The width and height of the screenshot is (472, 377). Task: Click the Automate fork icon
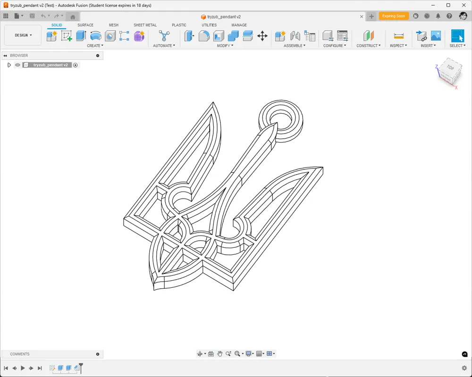point(164,36)
